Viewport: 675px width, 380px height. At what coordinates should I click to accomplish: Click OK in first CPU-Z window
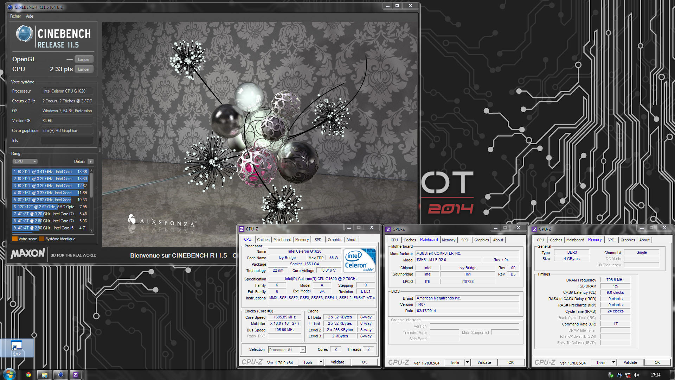point(365,362)
